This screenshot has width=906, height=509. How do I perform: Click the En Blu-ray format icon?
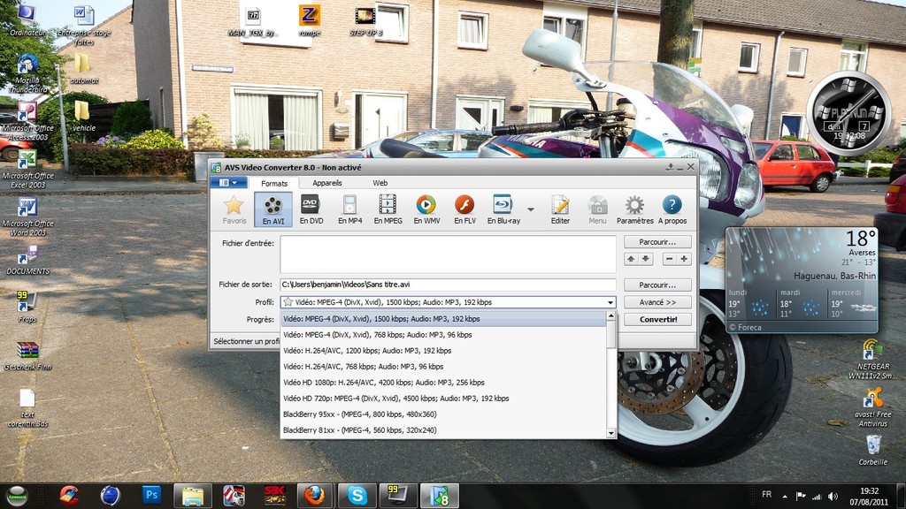point(503,208)
